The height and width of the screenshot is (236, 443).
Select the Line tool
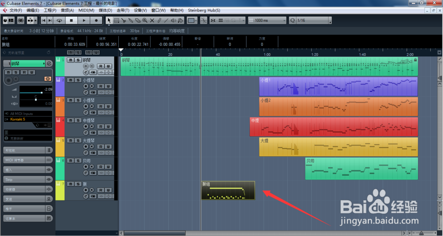point(166,20)
